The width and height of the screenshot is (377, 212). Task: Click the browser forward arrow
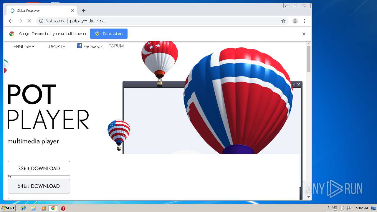(x=20, y=21)
